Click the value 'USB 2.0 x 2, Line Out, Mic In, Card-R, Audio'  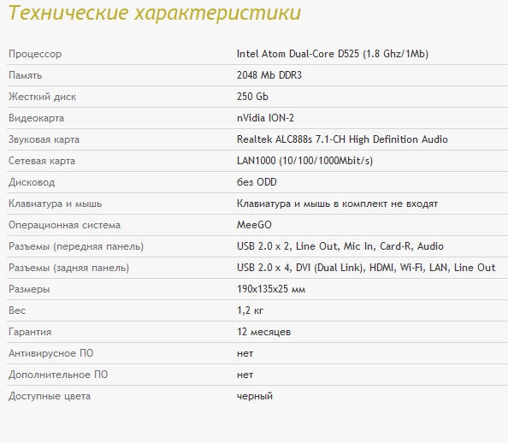pyautogui.click(x=340, y=246)
